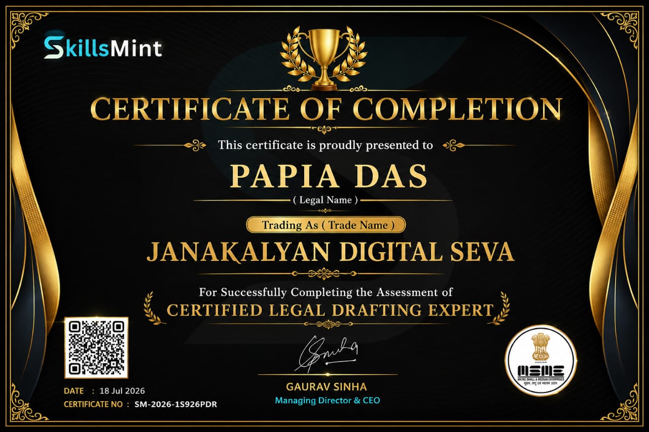This screenshot has width=649, height=432.
Task: Select the trade name "JANAKALYAN DIGITAL SEVA"
Action: tap(330, 252)
